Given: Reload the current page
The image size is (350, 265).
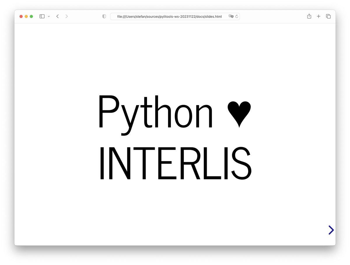Looking at the screenshot, I should (x=237, y=17).
